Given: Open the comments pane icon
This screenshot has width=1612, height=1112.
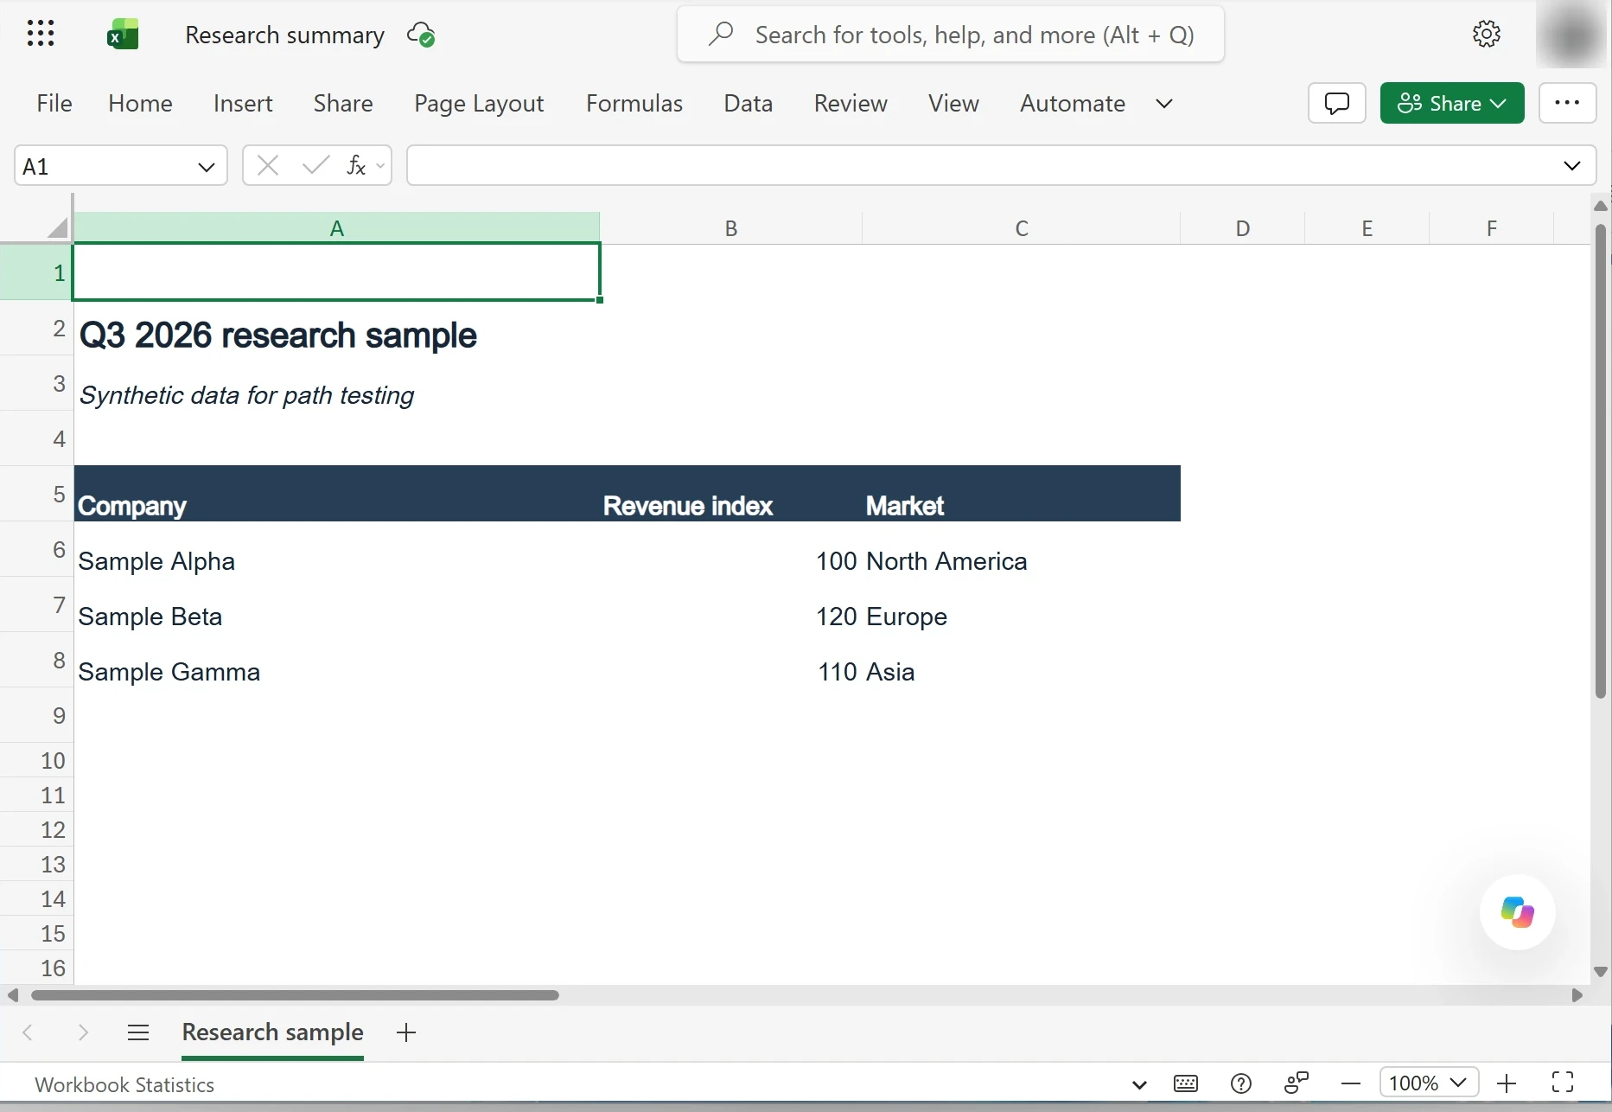Looking at the screenshot, I should pos(1336,103).
